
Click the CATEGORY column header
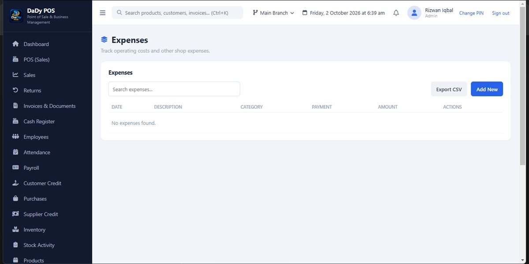pos(251,107)
